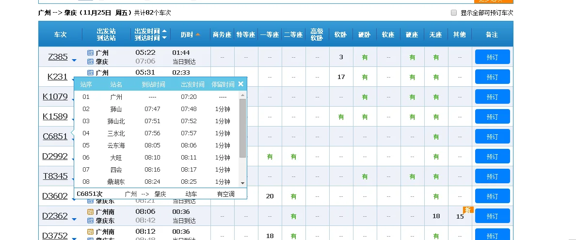
Task: Open train K231 link
Action: [57, 77]
